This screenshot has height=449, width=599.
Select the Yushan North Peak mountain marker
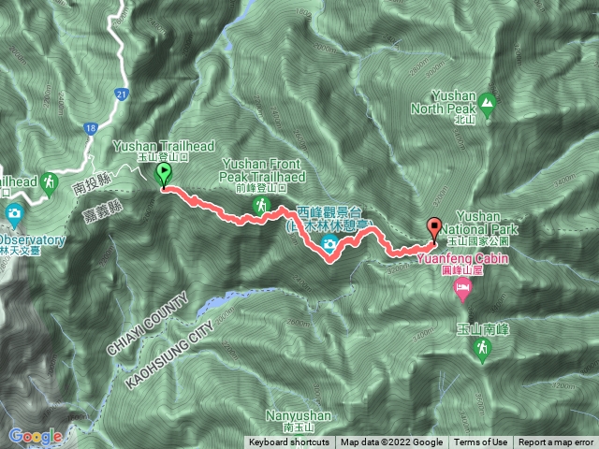click(487, 104)
